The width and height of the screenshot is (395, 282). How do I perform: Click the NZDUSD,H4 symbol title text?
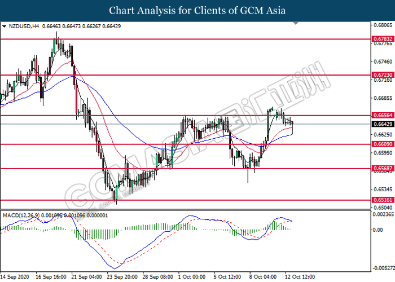pyautogui.click(x=24, y=26)
